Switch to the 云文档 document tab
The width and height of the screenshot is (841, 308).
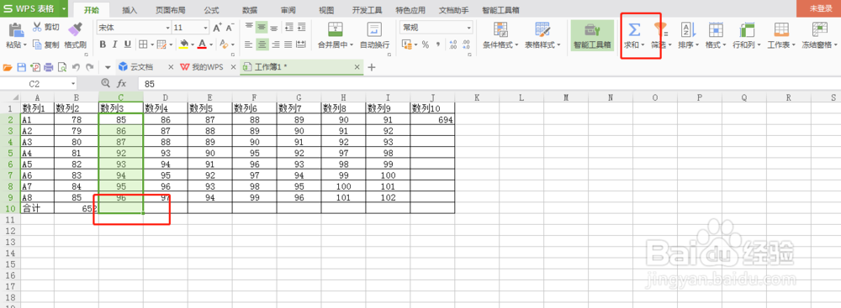(141, 67)
